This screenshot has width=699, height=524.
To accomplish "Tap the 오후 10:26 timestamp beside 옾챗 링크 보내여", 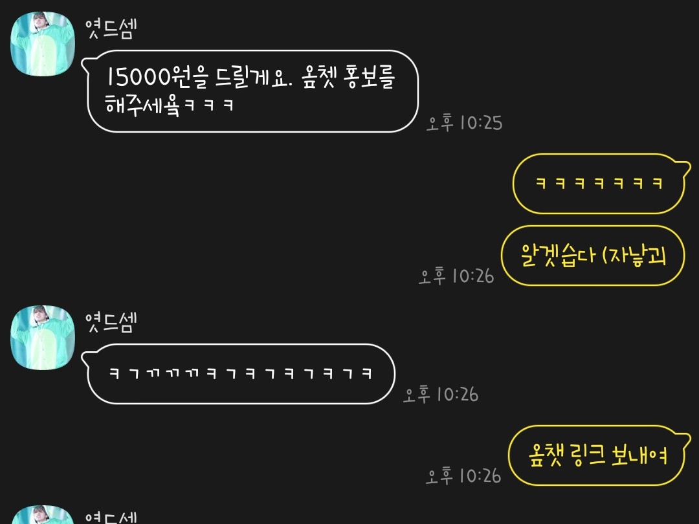I will (x=463, y=475).
